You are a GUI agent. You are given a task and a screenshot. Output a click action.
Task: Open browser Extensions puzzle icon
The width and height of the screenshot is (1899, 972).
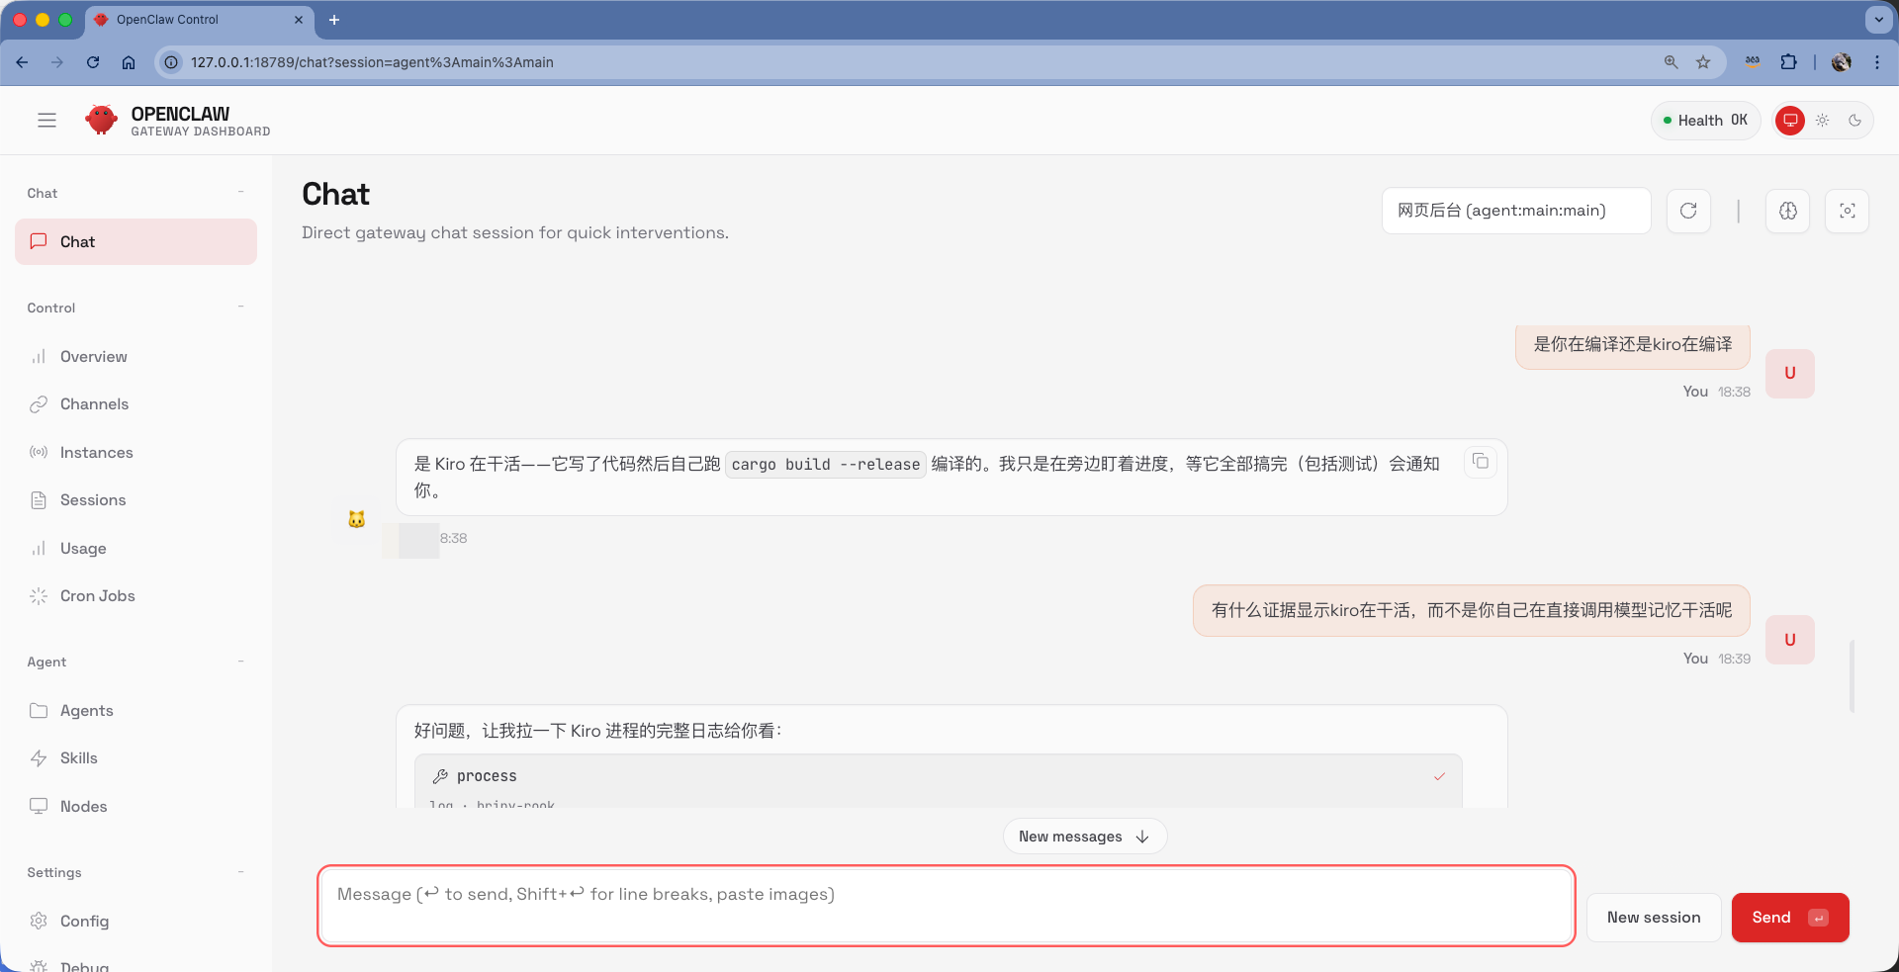click(1788, 62)
